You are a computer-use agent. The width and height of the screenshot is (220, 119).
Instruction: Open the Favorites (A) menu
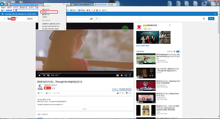24,7
